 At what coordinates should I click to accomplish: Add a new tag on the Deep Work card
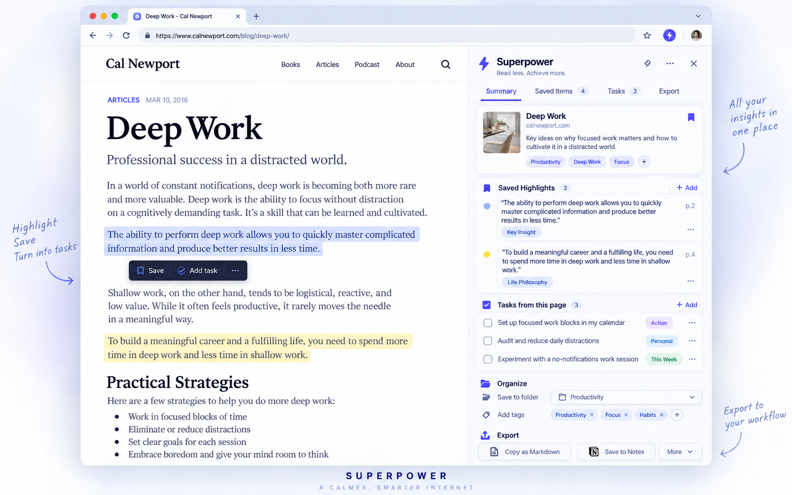644,162
